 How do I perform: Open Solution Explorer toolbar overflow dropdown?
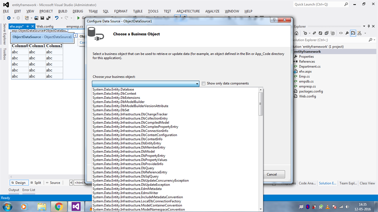click(365, 33)
